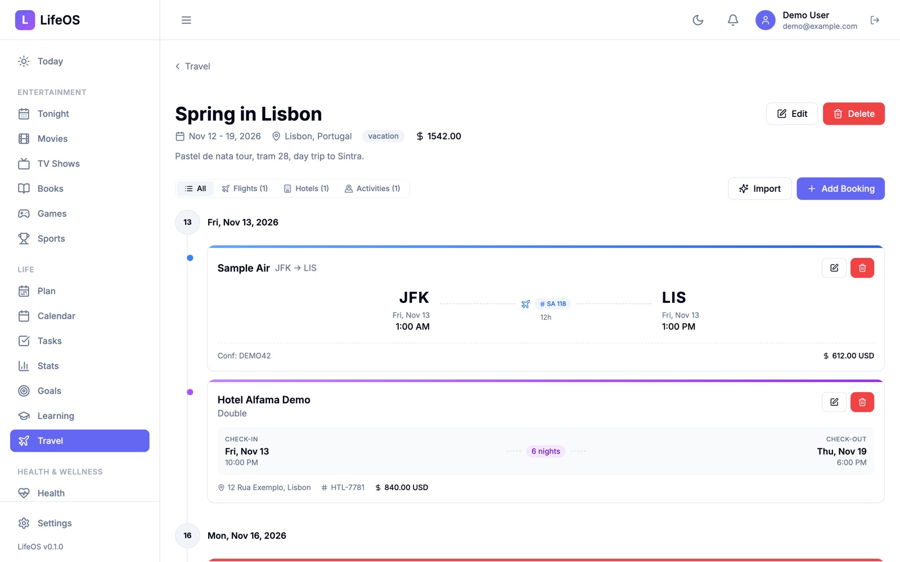Navigate to Learning

coord(80,416)
